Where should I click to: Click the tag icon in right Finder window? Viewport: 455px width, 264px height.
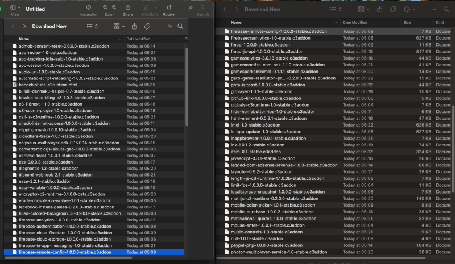coord(393,9)
